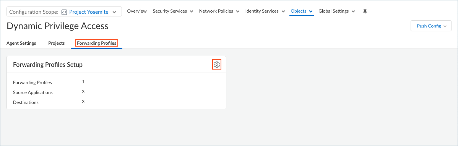Click the Dynamic Privilege Access page heading
This screenshot has width=458, height=146.
pos(58,26)
